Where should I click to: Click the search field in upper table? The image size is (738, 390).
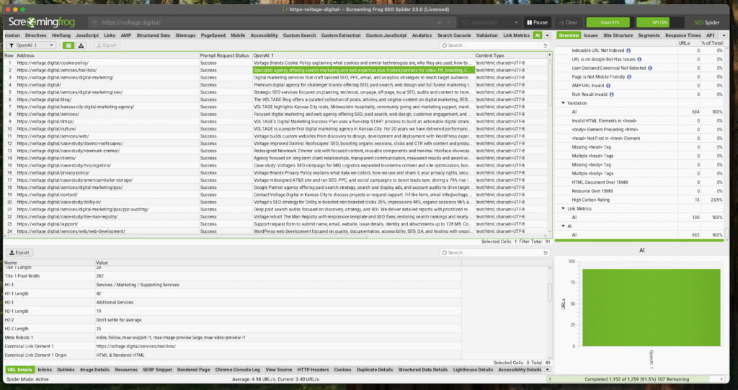pyautogui.click(x=494, y=45)
